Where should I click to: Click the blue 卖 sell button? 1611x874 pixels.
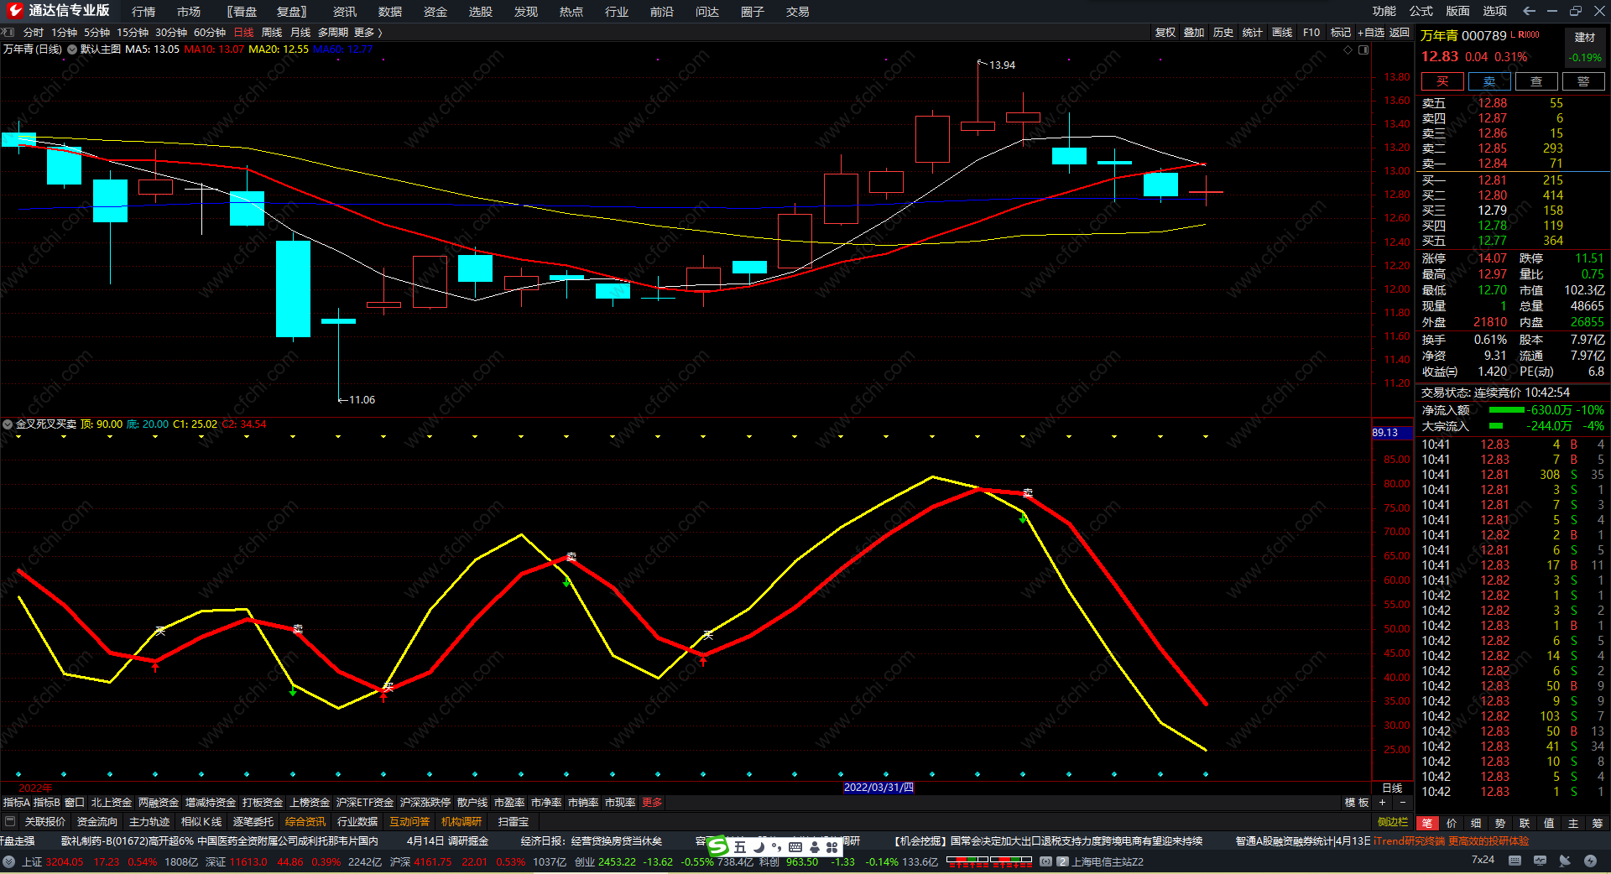[1489, 81]
